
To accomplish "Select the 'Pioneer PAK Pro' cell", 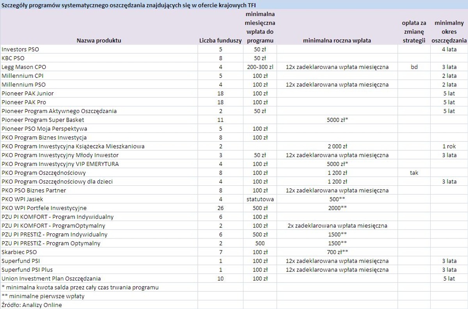I will [23, 102].
